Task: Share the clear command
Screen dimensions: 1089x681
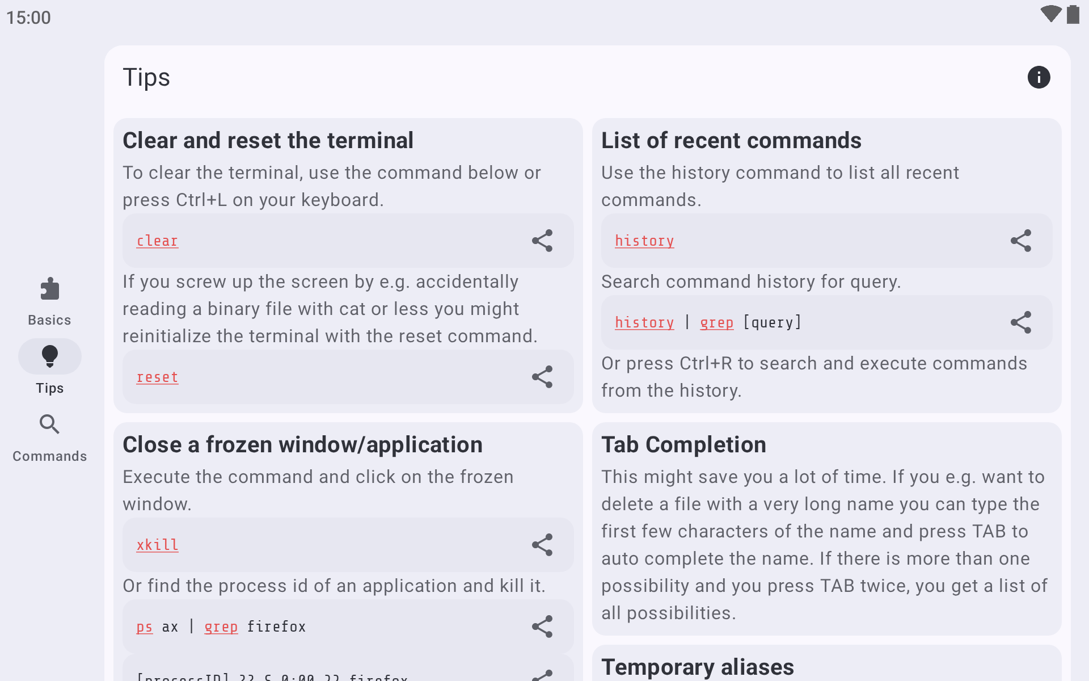Action: click(x=542, y=241)
